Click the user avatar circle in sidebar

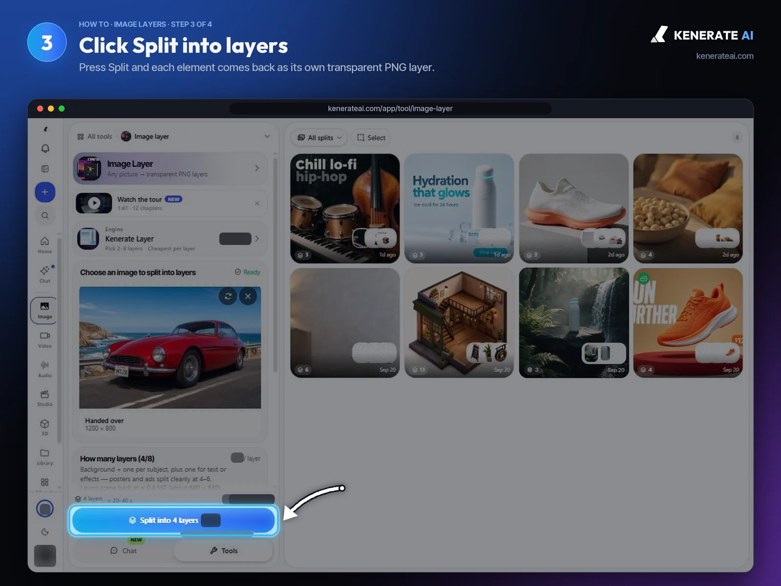(45, 509)
